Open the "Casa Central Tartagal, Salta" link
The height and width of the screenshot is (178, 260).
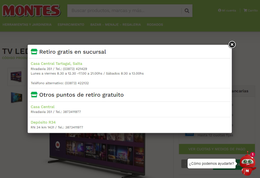pos(56,64)
